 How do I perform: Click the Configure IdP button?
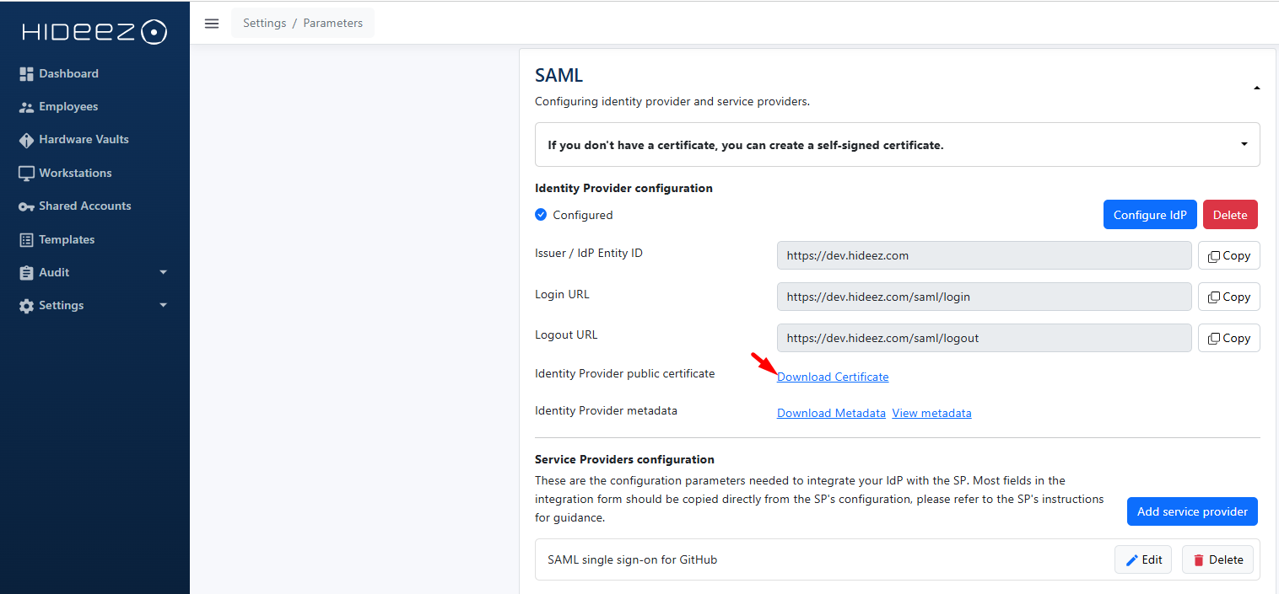(x=1149, y=215)
